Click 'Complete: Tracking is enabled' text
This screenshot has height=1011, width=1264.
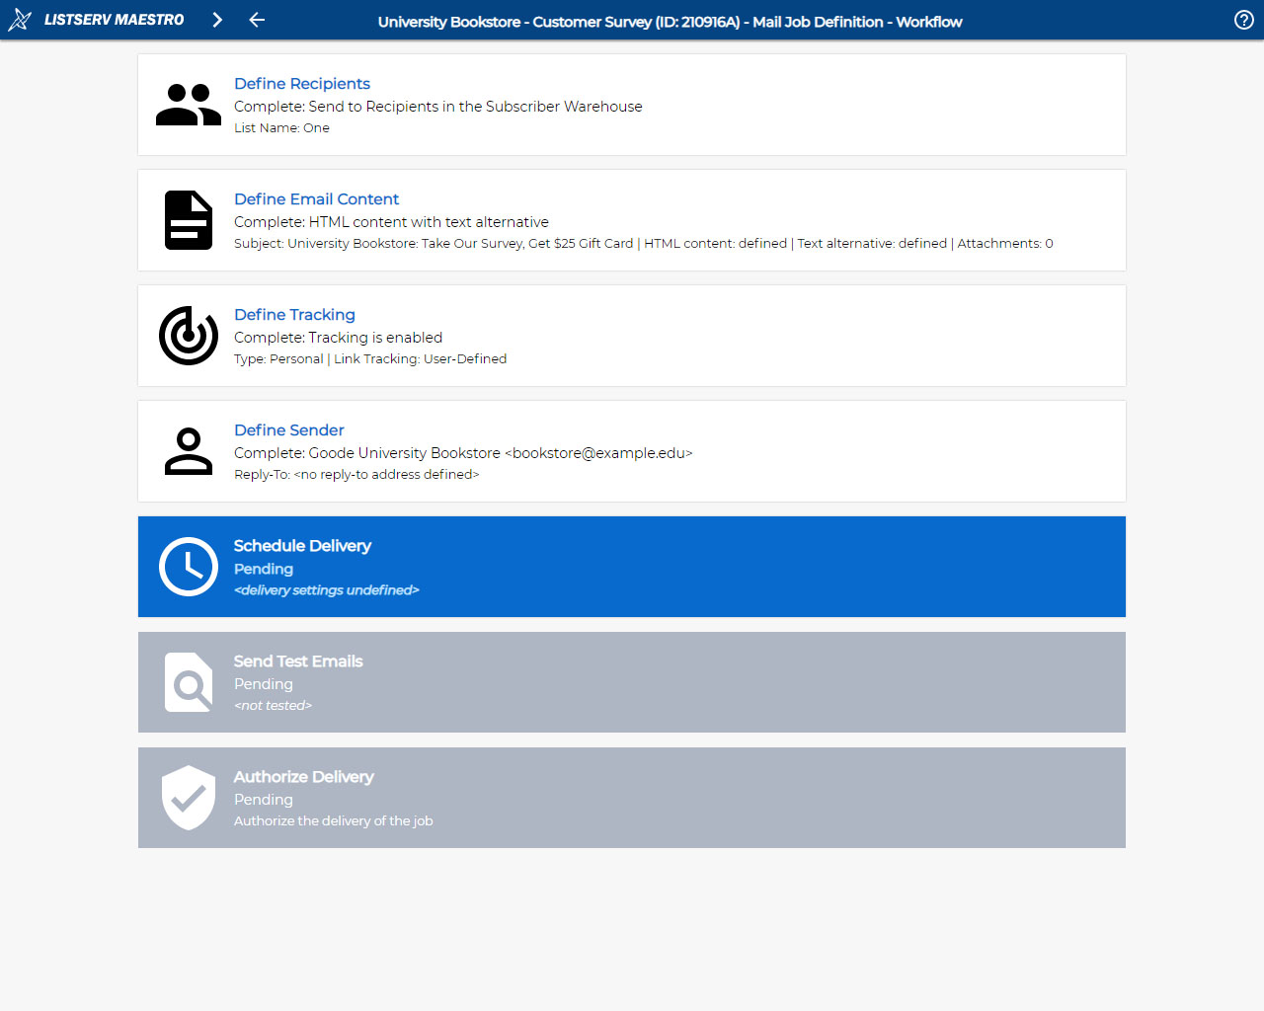[x=338, y=338]
